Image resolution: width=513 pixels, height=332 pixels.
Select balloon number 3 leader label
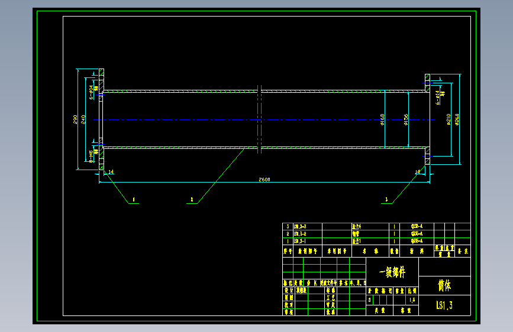pyautogui.click(x=386, y=199)
